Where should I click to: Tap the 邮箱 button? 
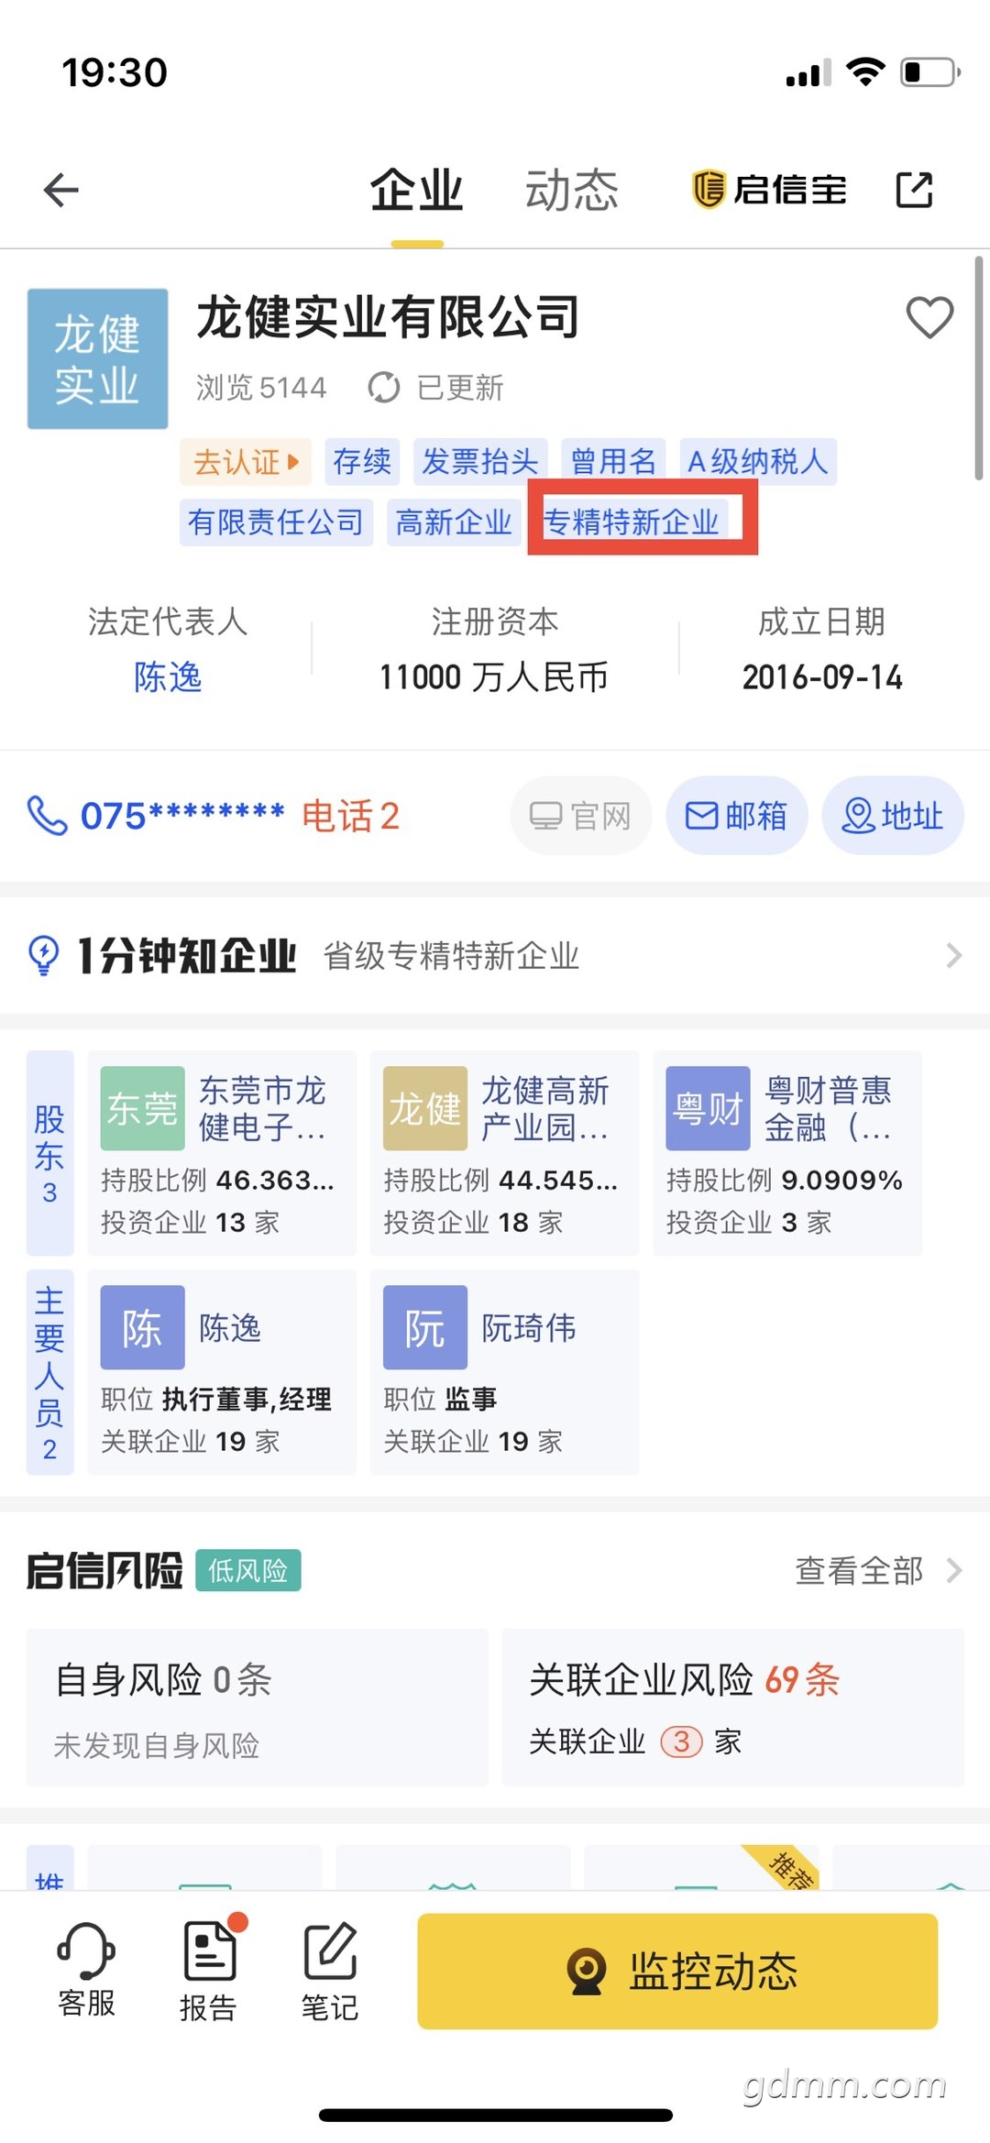(x=737, y=816)
